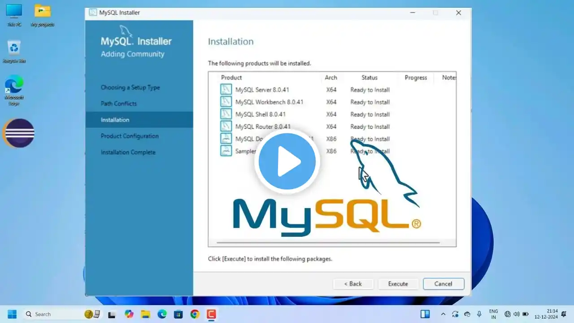The height and width of the screenshot is (323, 574).
Task: Open the network status tray icon
Action: (508, 314)
